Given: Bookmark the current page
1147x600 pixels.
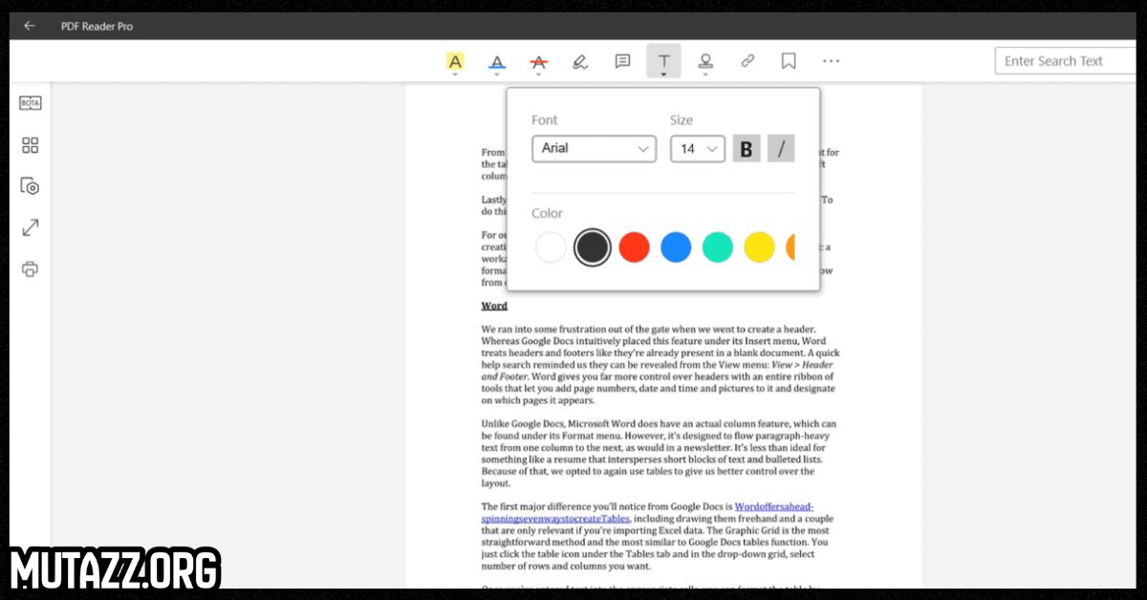Looking at the screenshot, I should (x=789, y=61).
